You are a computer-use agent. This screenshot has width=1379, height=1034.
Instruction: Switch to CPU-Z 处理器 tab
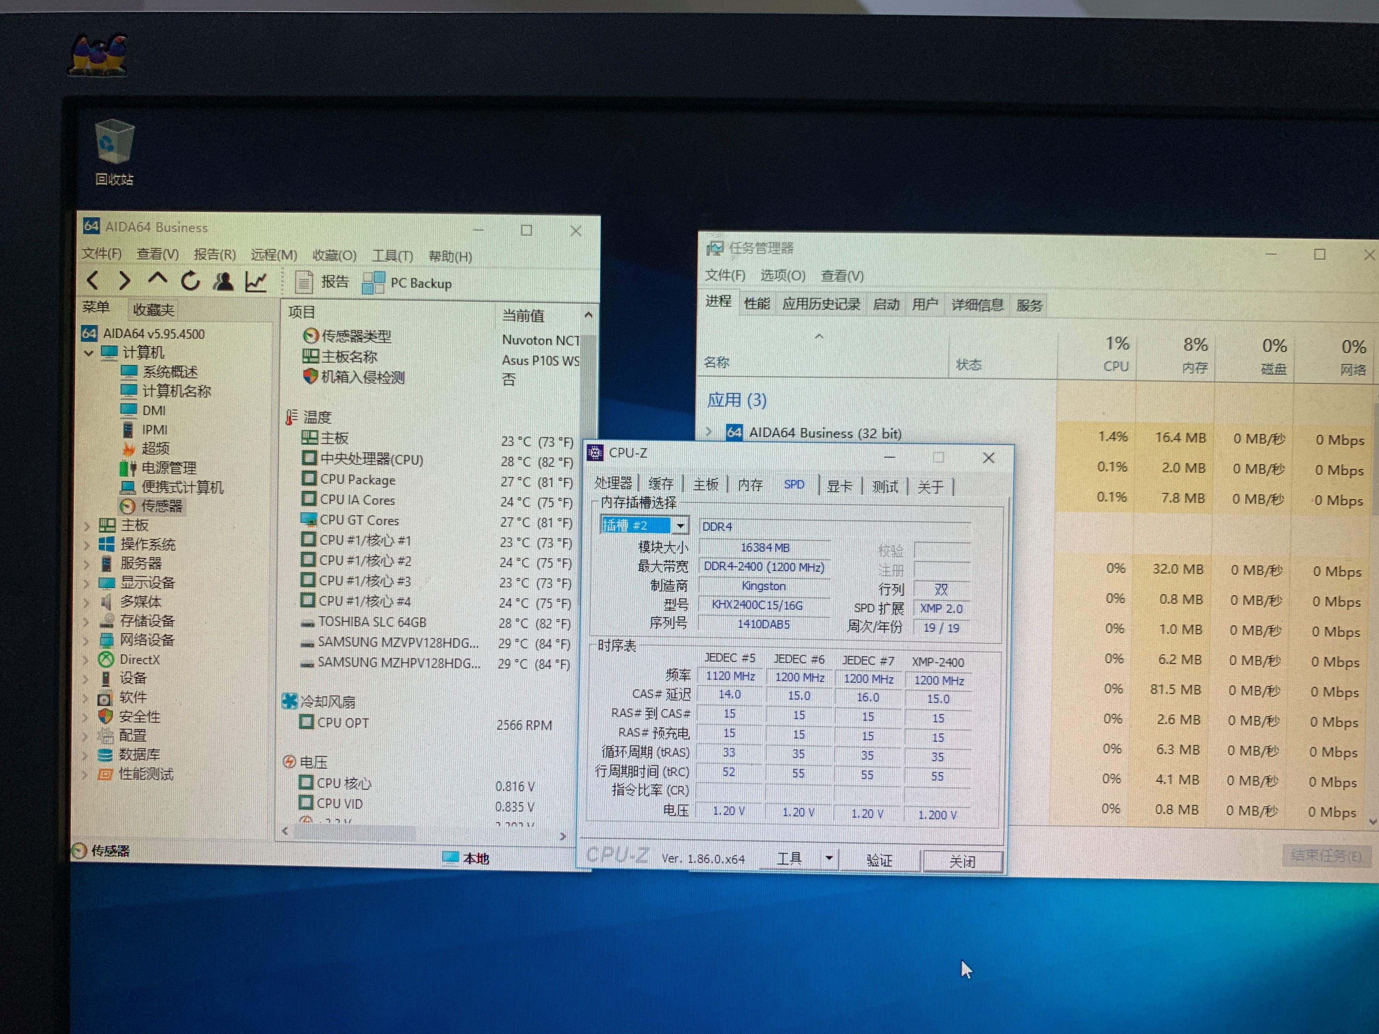click(613, 483)
